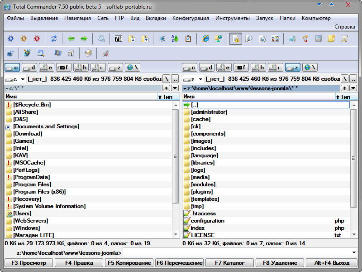Screen dimensions: 362x272
Task: Open the Инструменты menu
Action: (x=233, y=18)
